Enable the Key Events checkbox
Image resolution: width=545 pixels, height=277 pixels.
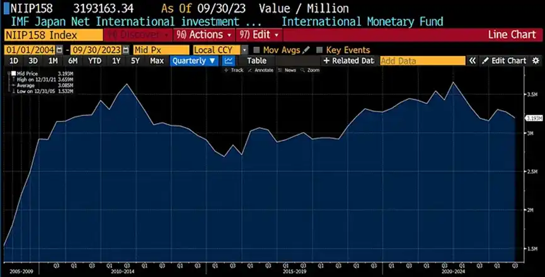pyautogui.click(x=320, y=50)
